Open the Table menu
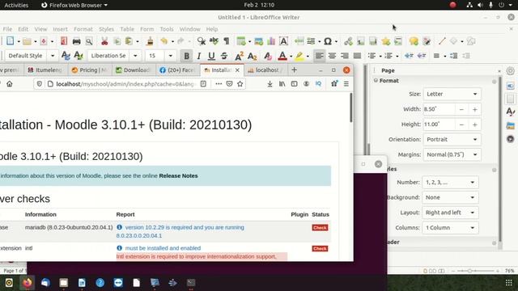This screenshot has width=518, height=291. coord(127,29)
